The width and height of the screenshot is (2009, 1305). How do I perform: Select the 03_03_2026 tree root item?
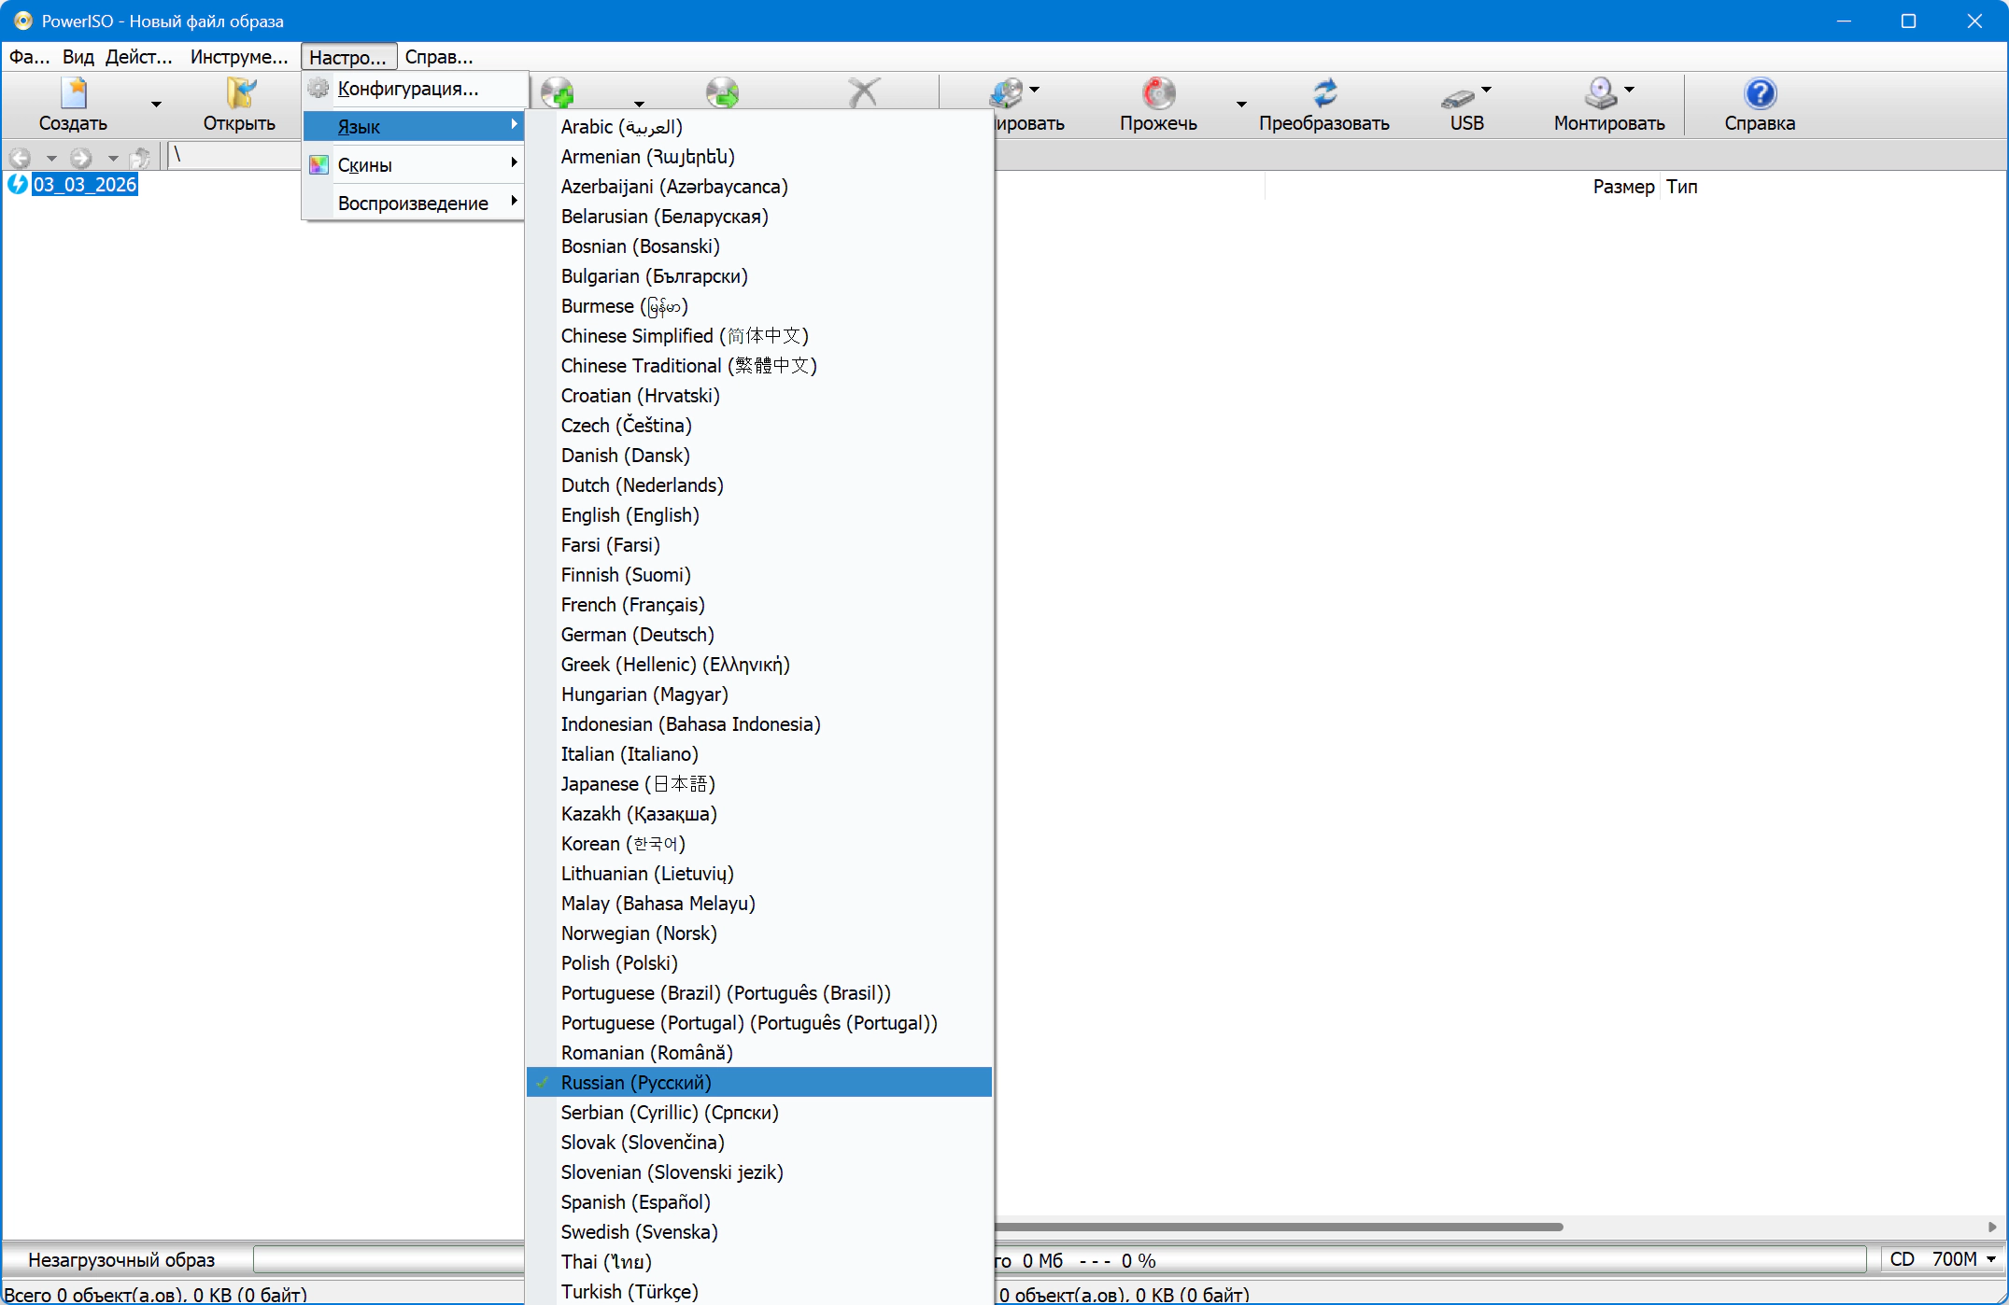point(84,185)
